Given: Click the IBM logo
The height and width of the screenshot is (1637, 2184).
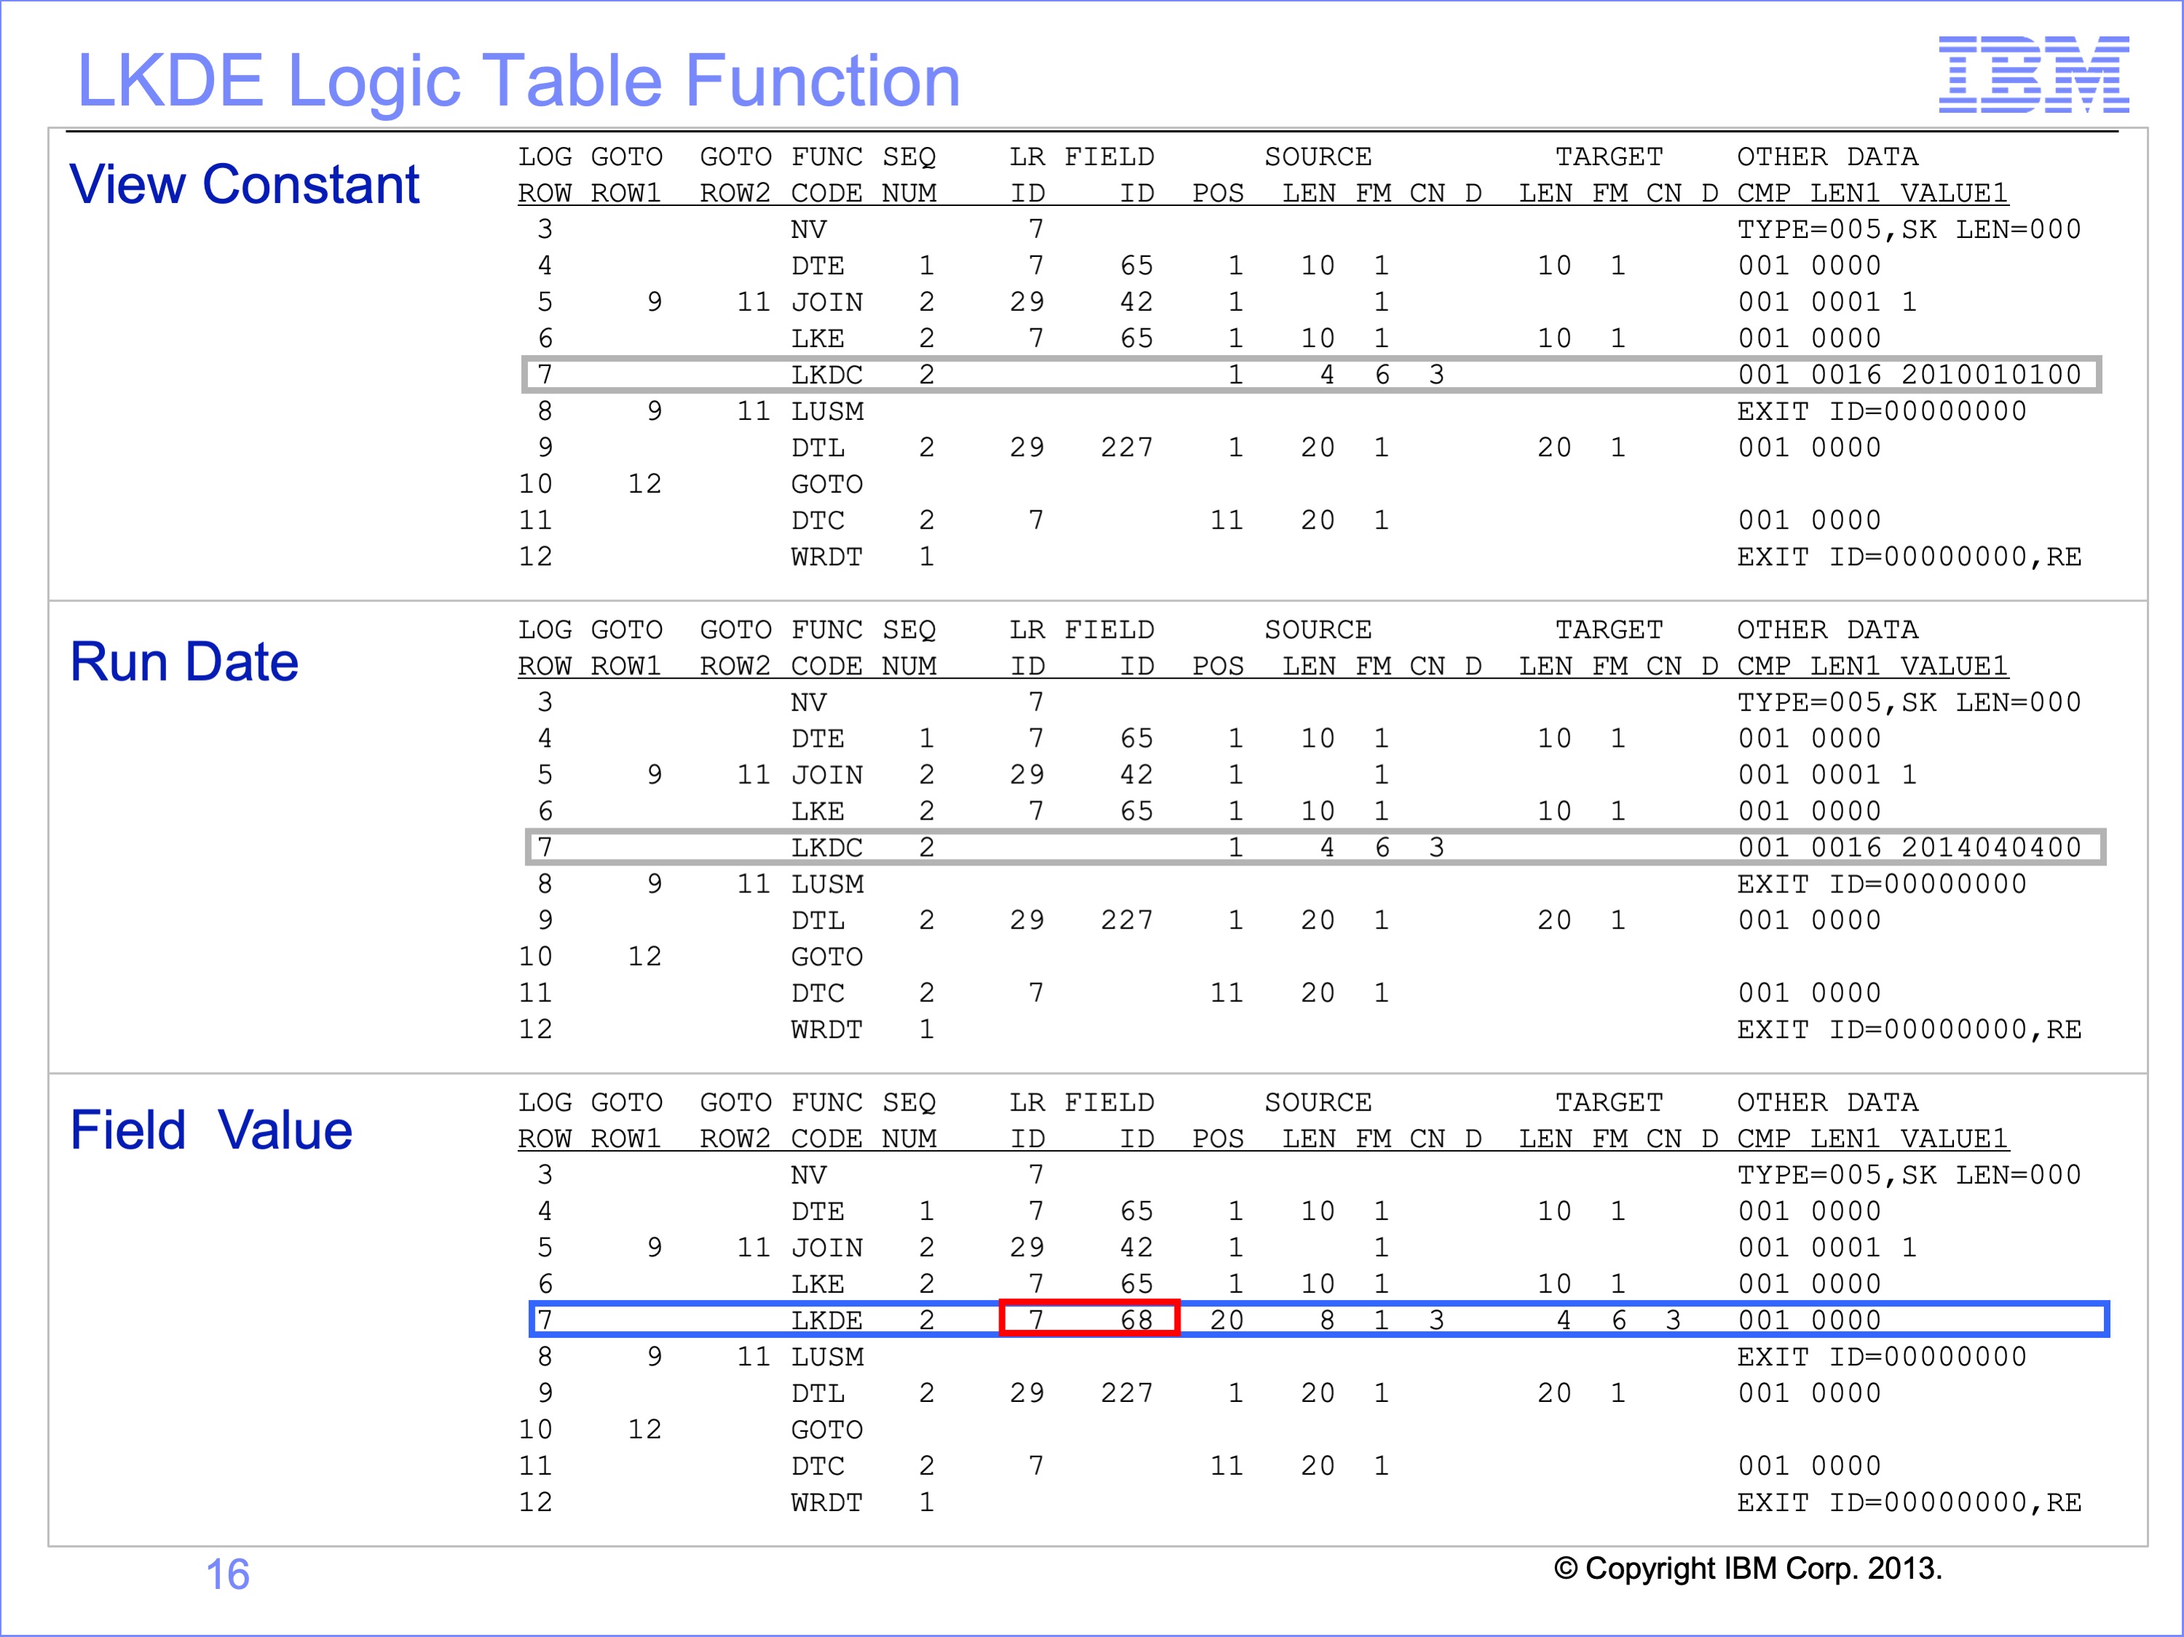Looking at the screenshot, I should click(2034, 74).
